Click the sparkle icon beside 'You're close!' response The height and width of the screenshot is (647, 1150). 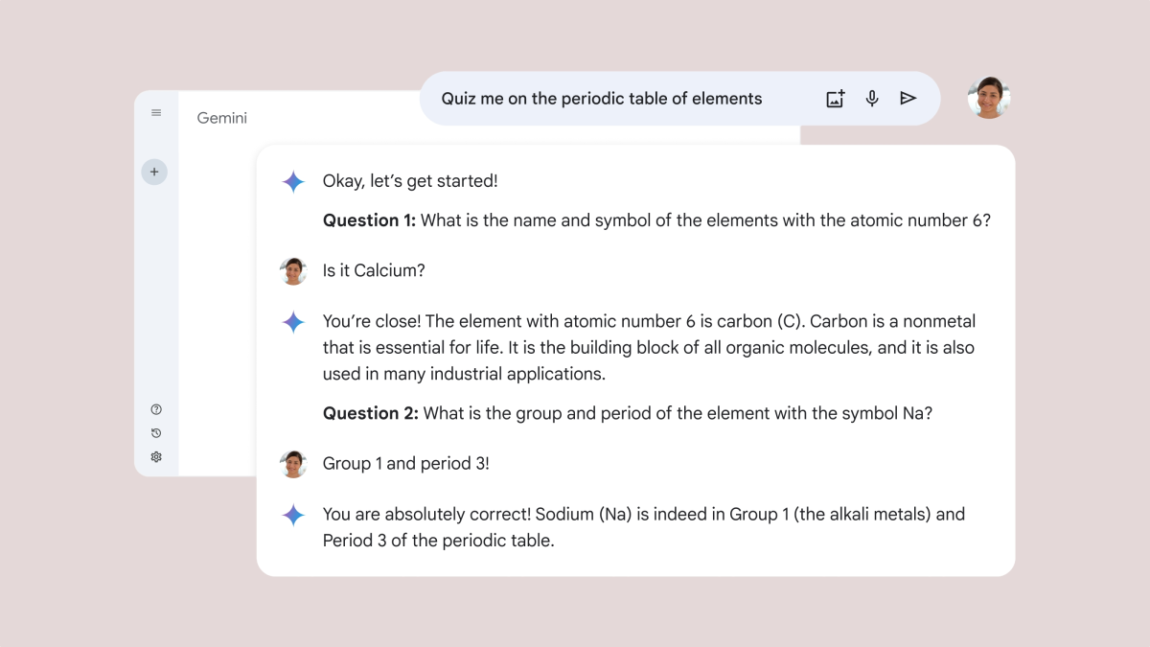point(293,322)
